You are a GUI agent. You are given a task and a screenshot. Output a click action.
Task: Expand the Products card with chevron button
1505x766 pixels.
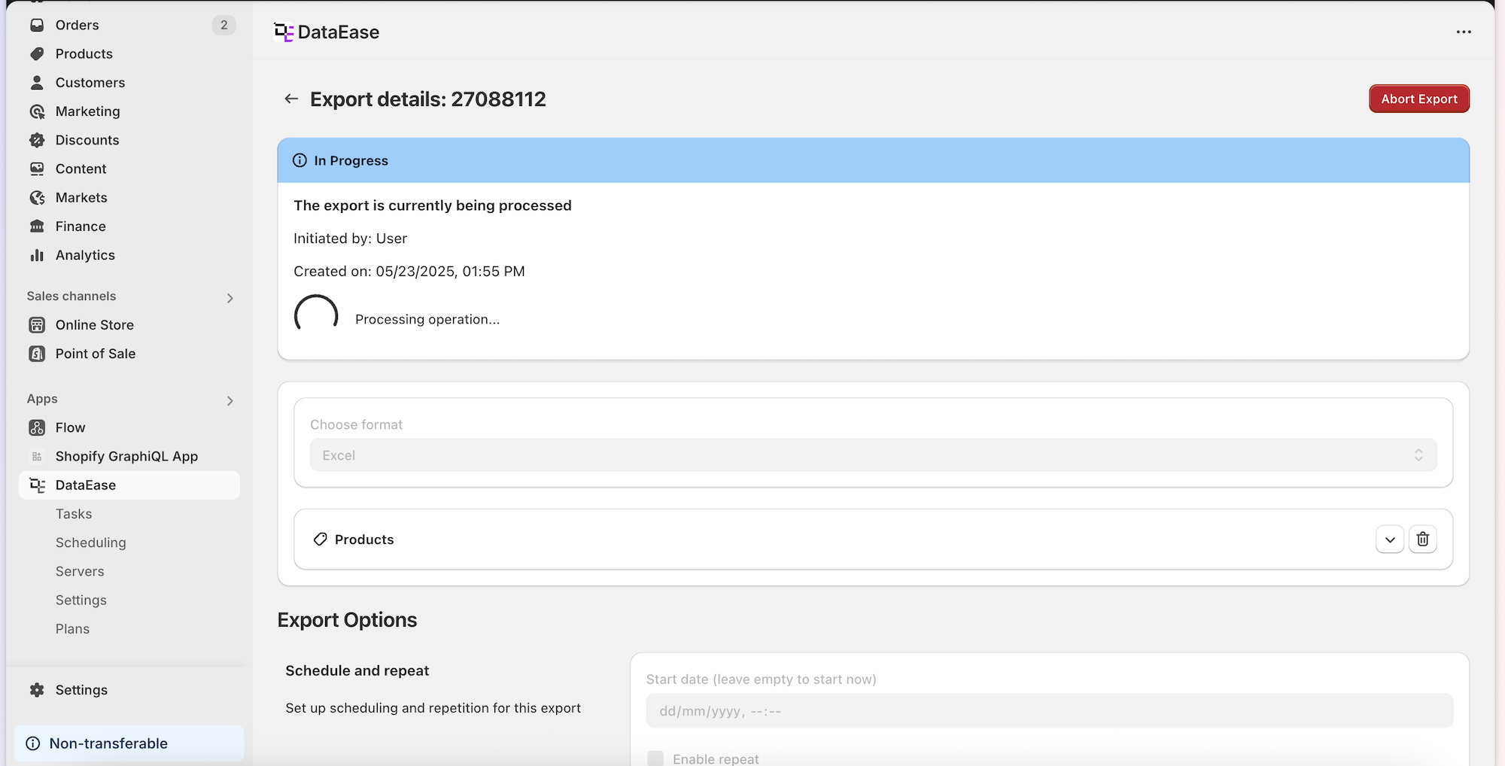(x=1390, y=539)
